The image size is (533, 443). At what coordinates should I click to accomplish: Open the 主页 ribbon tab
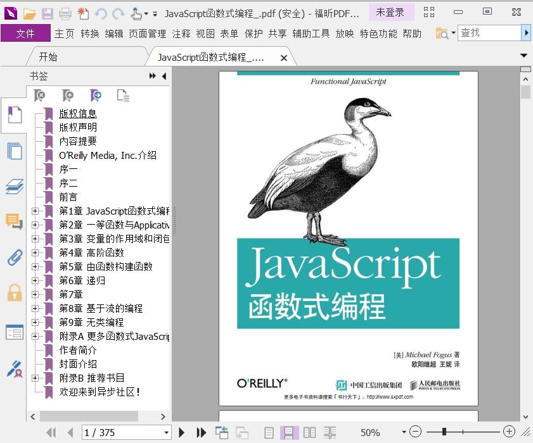[x=64, y=34]
